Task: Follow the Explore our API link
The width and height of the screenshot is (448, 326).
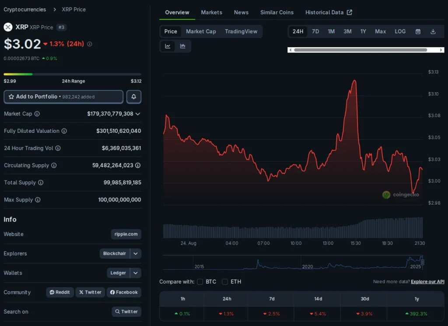Action: 427,282
